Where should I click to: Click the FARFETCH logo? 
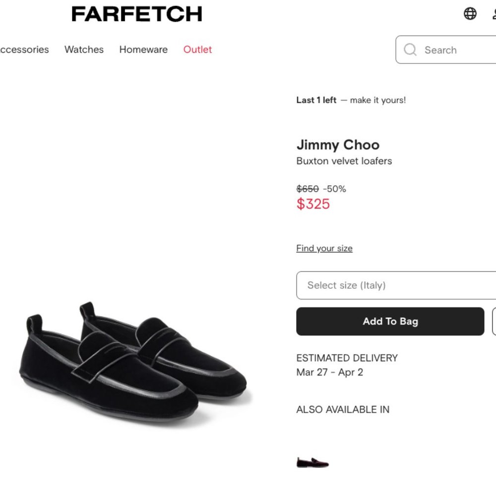click(x=136, y=13)
